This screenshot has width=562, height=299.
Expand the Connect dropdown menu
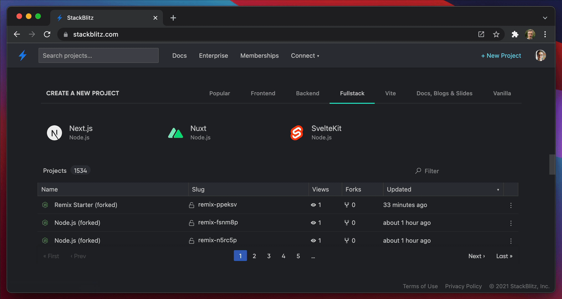coord(305,56)
